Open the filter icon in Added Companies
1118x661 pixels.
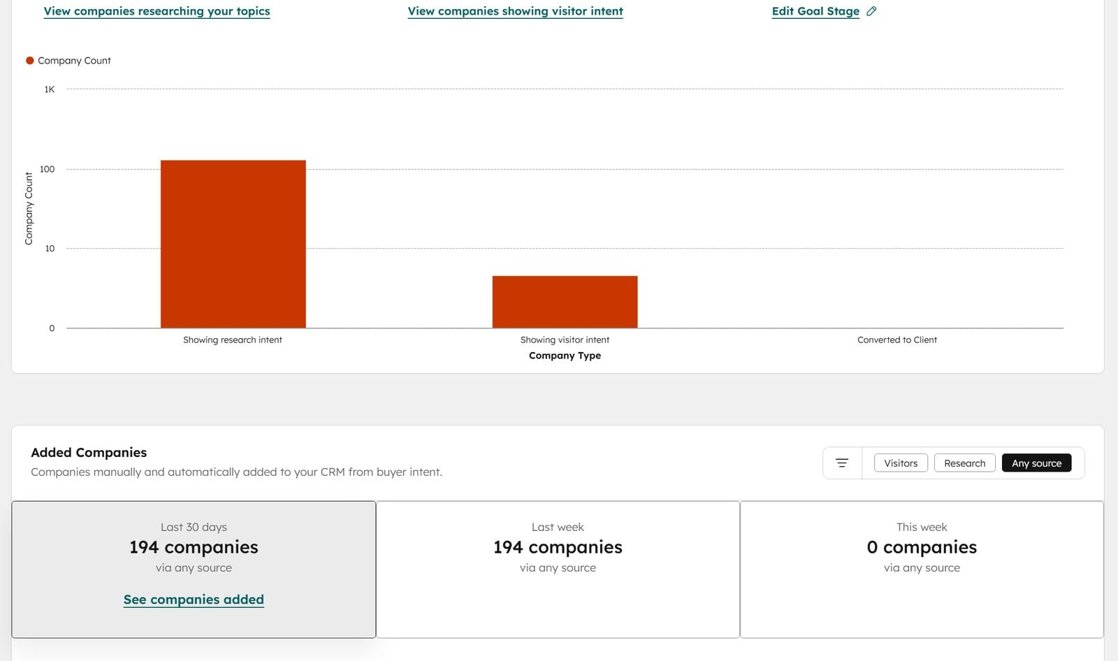click(842, 463)
